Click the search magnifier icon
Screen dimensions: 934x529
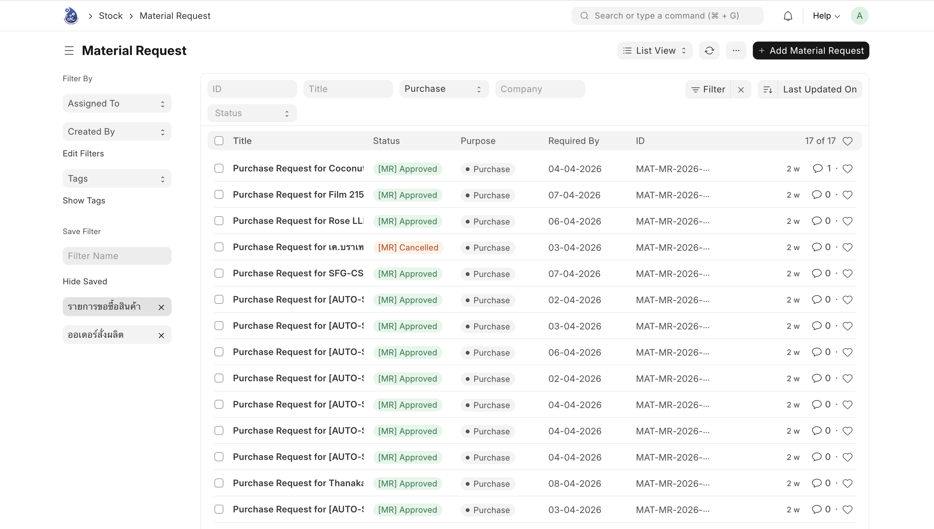coord(584,16)
